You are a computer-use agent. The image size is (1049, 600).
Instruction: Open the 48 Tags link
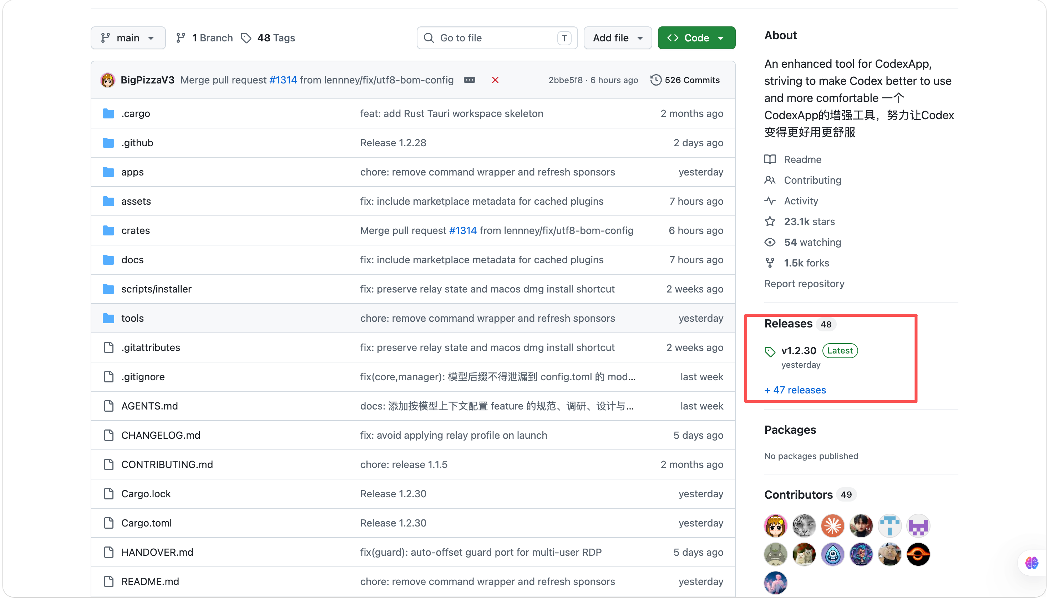pos(268,38)
